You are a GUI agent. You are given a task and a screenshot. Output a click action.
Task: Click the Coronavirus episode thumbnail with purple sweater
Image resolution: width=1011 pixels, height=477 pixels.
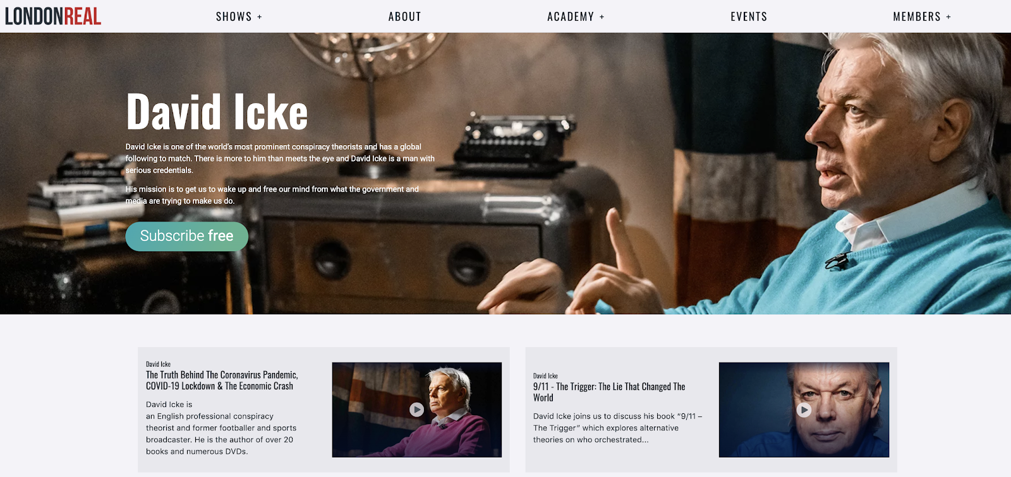[x=417, y=409]
